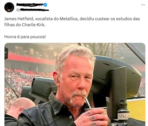The height and width of the screenshot is (126, 148).
Task: Click the 'STAGE' label in the photo
Action: (x=124, y=116)
